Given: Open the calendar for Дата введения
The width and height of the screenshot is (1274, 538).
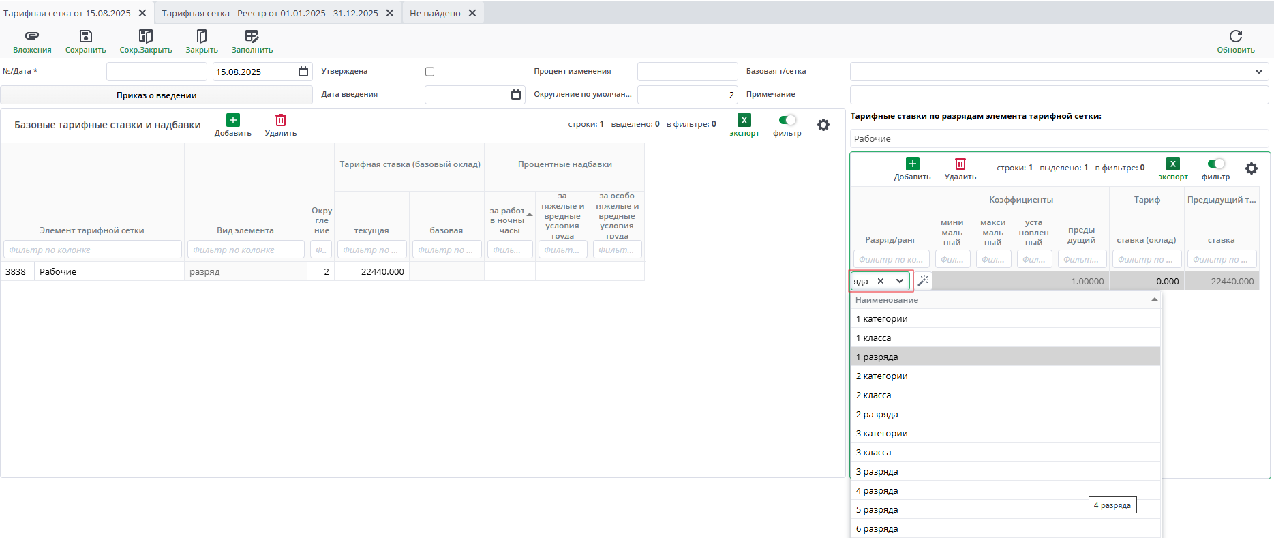Looking at the screenshot, I should pos(516,95).
